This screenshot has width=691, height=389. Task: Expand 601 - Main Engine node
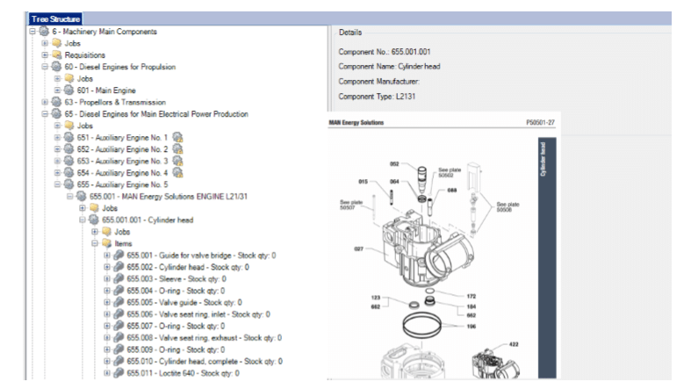pos(57,90)
